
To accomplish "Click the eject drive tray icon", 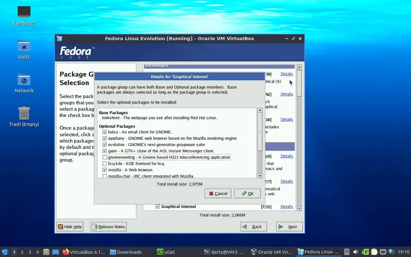I will coord(347,252).
